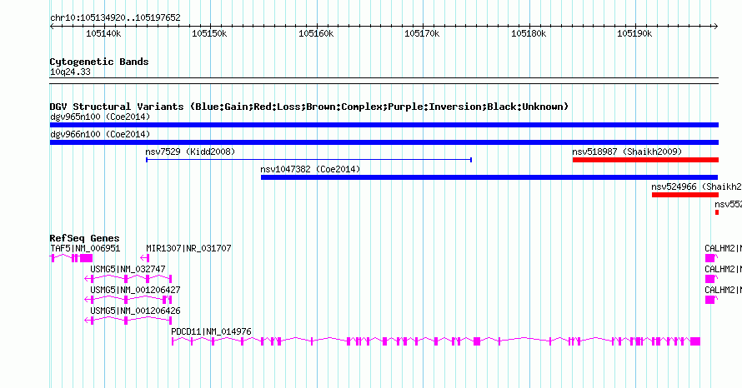Image resolution: width=742 pixels, height=388 pixels.
Task: Click the dgv966n100 (Coe2014) blue bar
Action: pos(384,142)
